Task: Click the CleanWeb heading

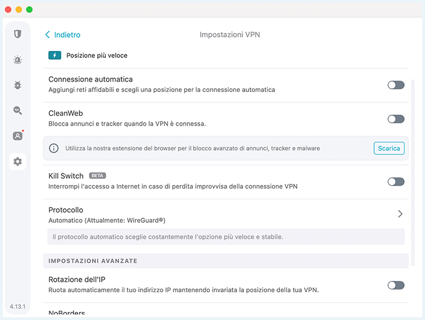Action: [65, 113]
